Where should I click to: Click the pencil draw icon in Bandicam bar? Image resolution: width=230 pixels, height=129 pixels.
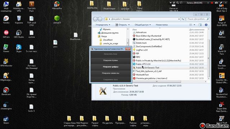(221, 3)
